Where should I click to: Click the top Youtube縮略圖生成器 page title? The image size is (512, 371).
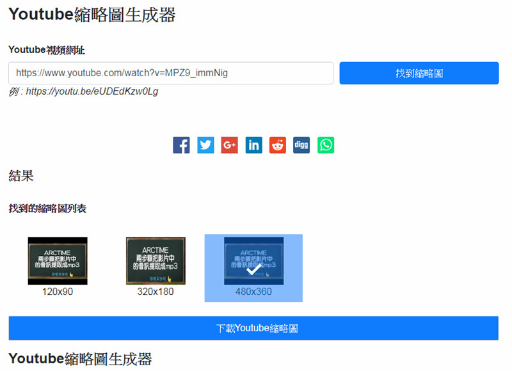(x=92, y=15)
